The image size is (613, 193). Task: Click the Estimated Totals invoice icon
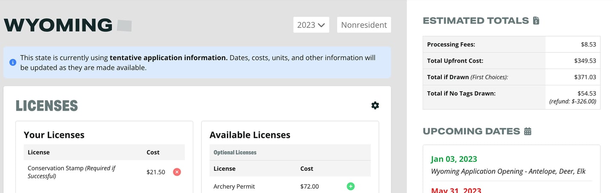coord(536,20)
